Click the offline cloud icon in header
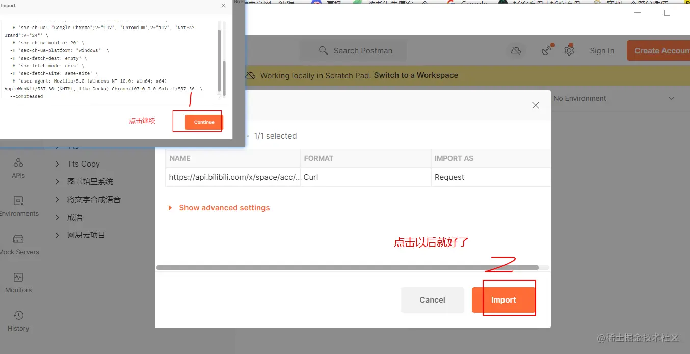Screen dimensions: 690x354 516,50
